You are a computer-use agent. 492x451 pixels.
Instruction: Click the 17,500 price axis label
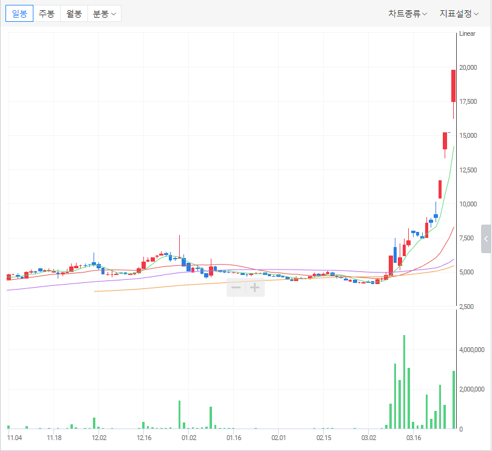(x=468, y=101)
